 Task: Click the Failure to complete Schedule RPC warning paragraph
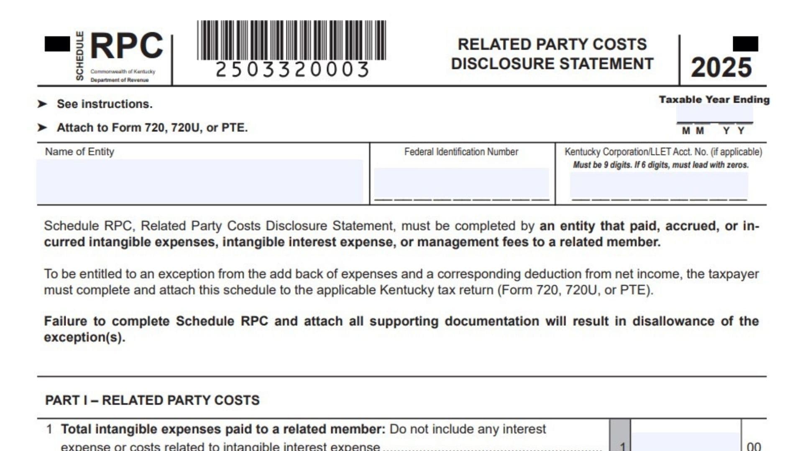401,329
